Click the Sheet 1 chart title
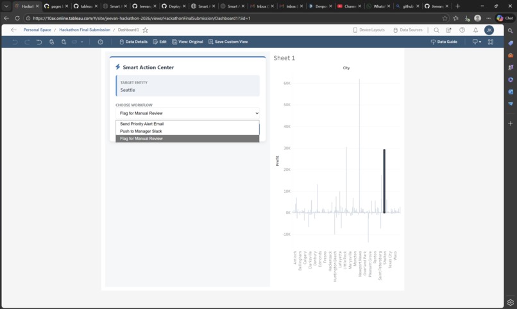The image size is (517, 309). (284, 58)
